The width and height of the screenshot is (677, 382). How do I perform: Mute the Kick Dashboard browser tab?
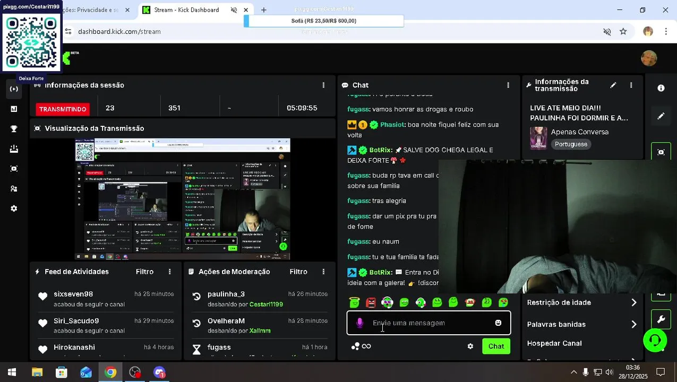(234, 10)
